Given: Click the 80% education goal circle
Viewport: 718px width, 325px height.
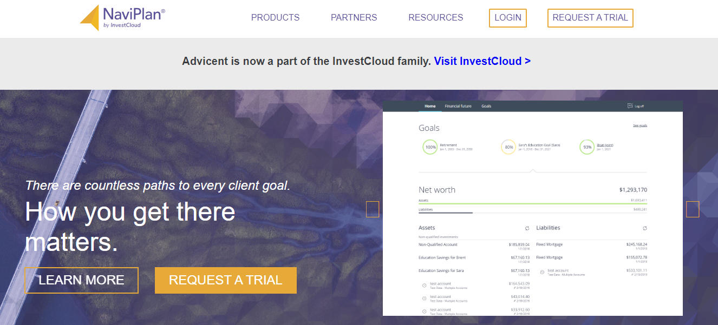Looking at the screenshot, I should (509, 147).
